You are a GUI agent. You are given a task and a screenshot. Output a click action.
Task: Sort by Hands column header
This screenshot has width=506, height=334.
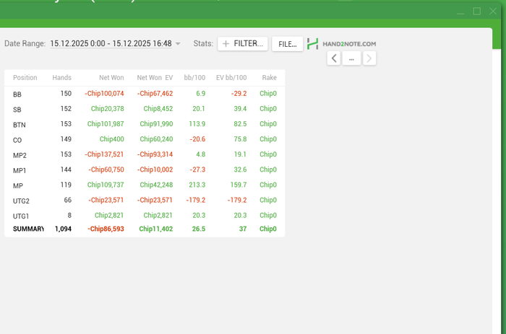pyautogui.click(x=61, y=78)
